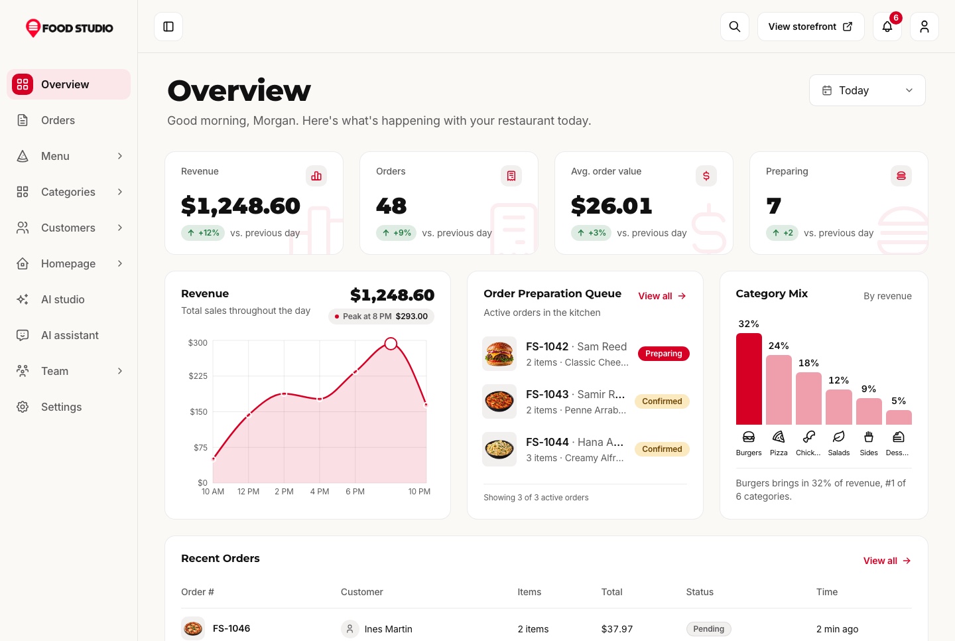Open AI assistant page label

point(70,335)
